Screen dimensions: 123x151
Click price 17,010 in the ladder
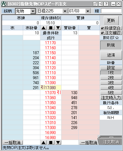point(51,123)
